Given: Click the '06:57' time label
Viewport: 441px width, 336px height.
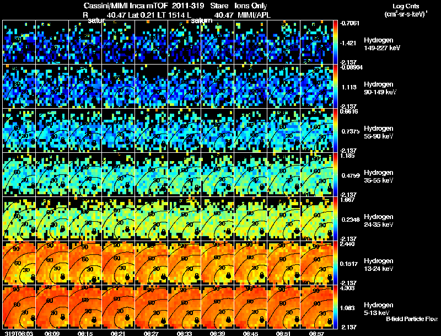Looking at the screenshot, I should 316,333.
